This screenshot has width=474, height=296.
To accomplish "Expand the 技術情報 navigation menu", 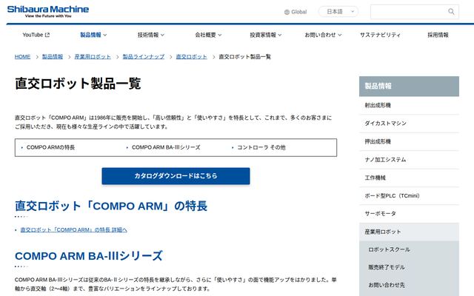I will [x=151, y=35].
